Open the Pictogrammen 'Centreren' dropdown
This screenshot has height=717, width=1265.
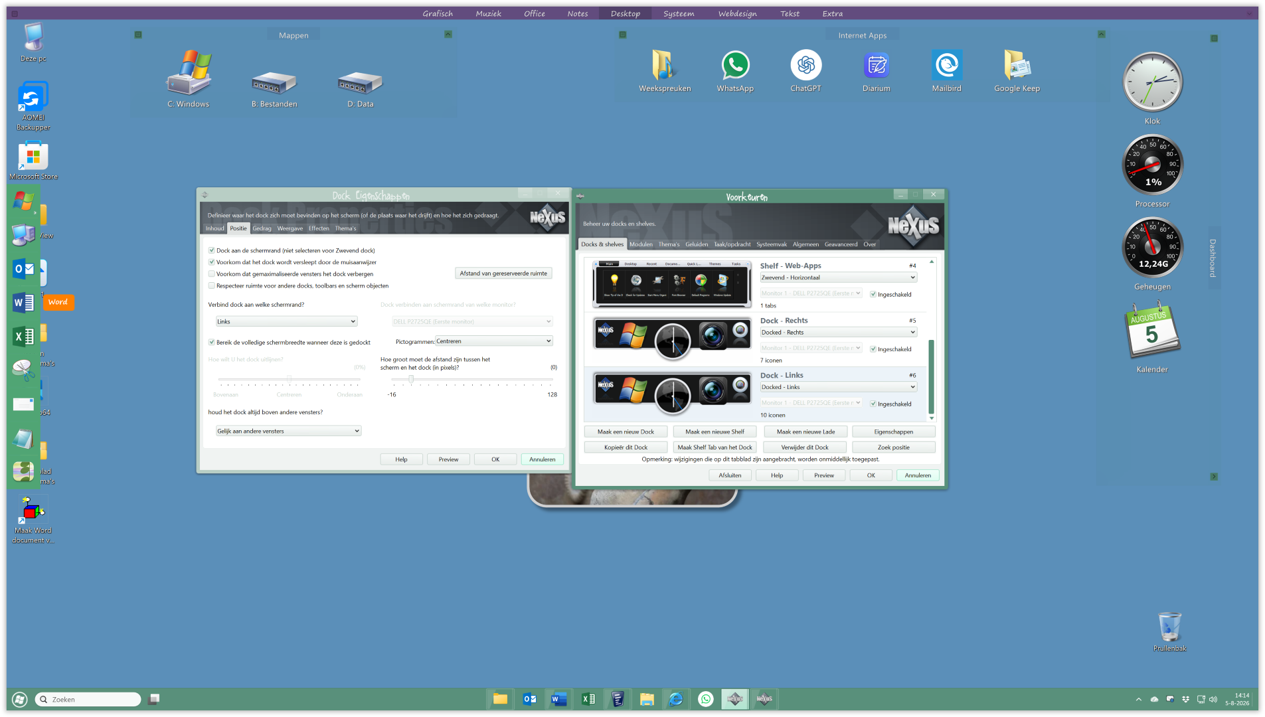(x=494, y=341)
